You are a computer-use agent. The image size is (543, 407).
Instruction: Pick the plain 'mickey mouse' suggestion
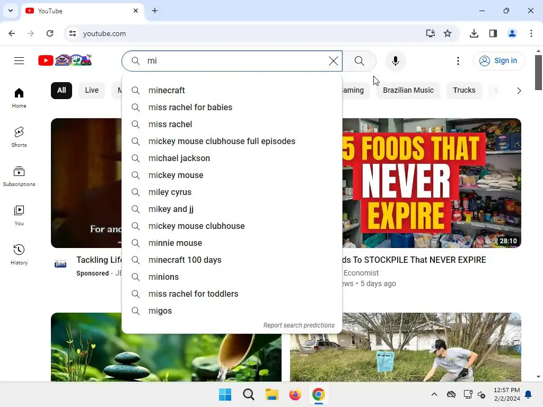coord(232,175)
